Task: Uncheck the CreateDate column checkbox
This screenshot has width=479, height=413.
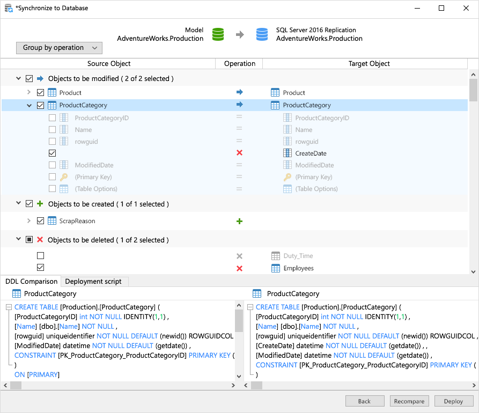Action: pos(52,153)
